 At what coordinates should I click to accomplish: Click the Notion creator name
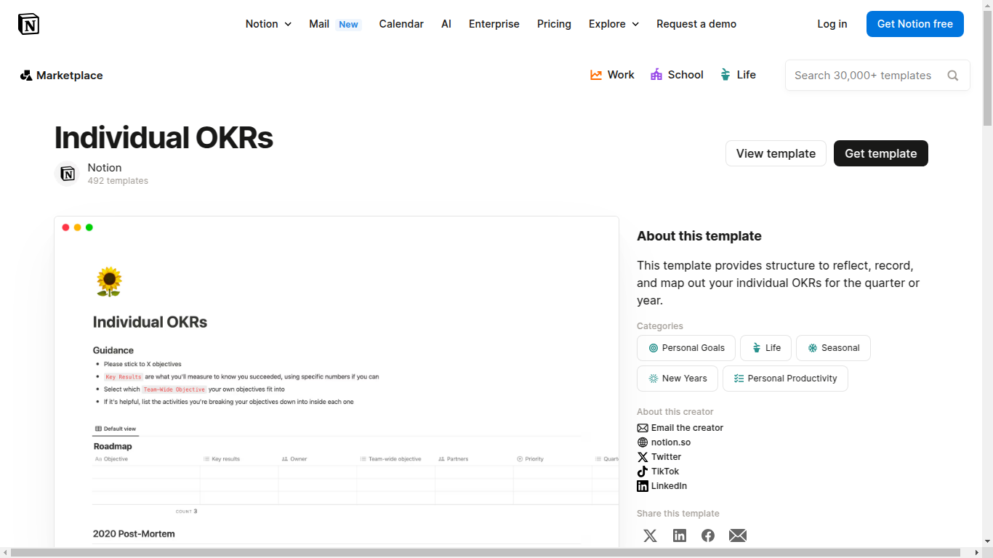click(105, 168)
